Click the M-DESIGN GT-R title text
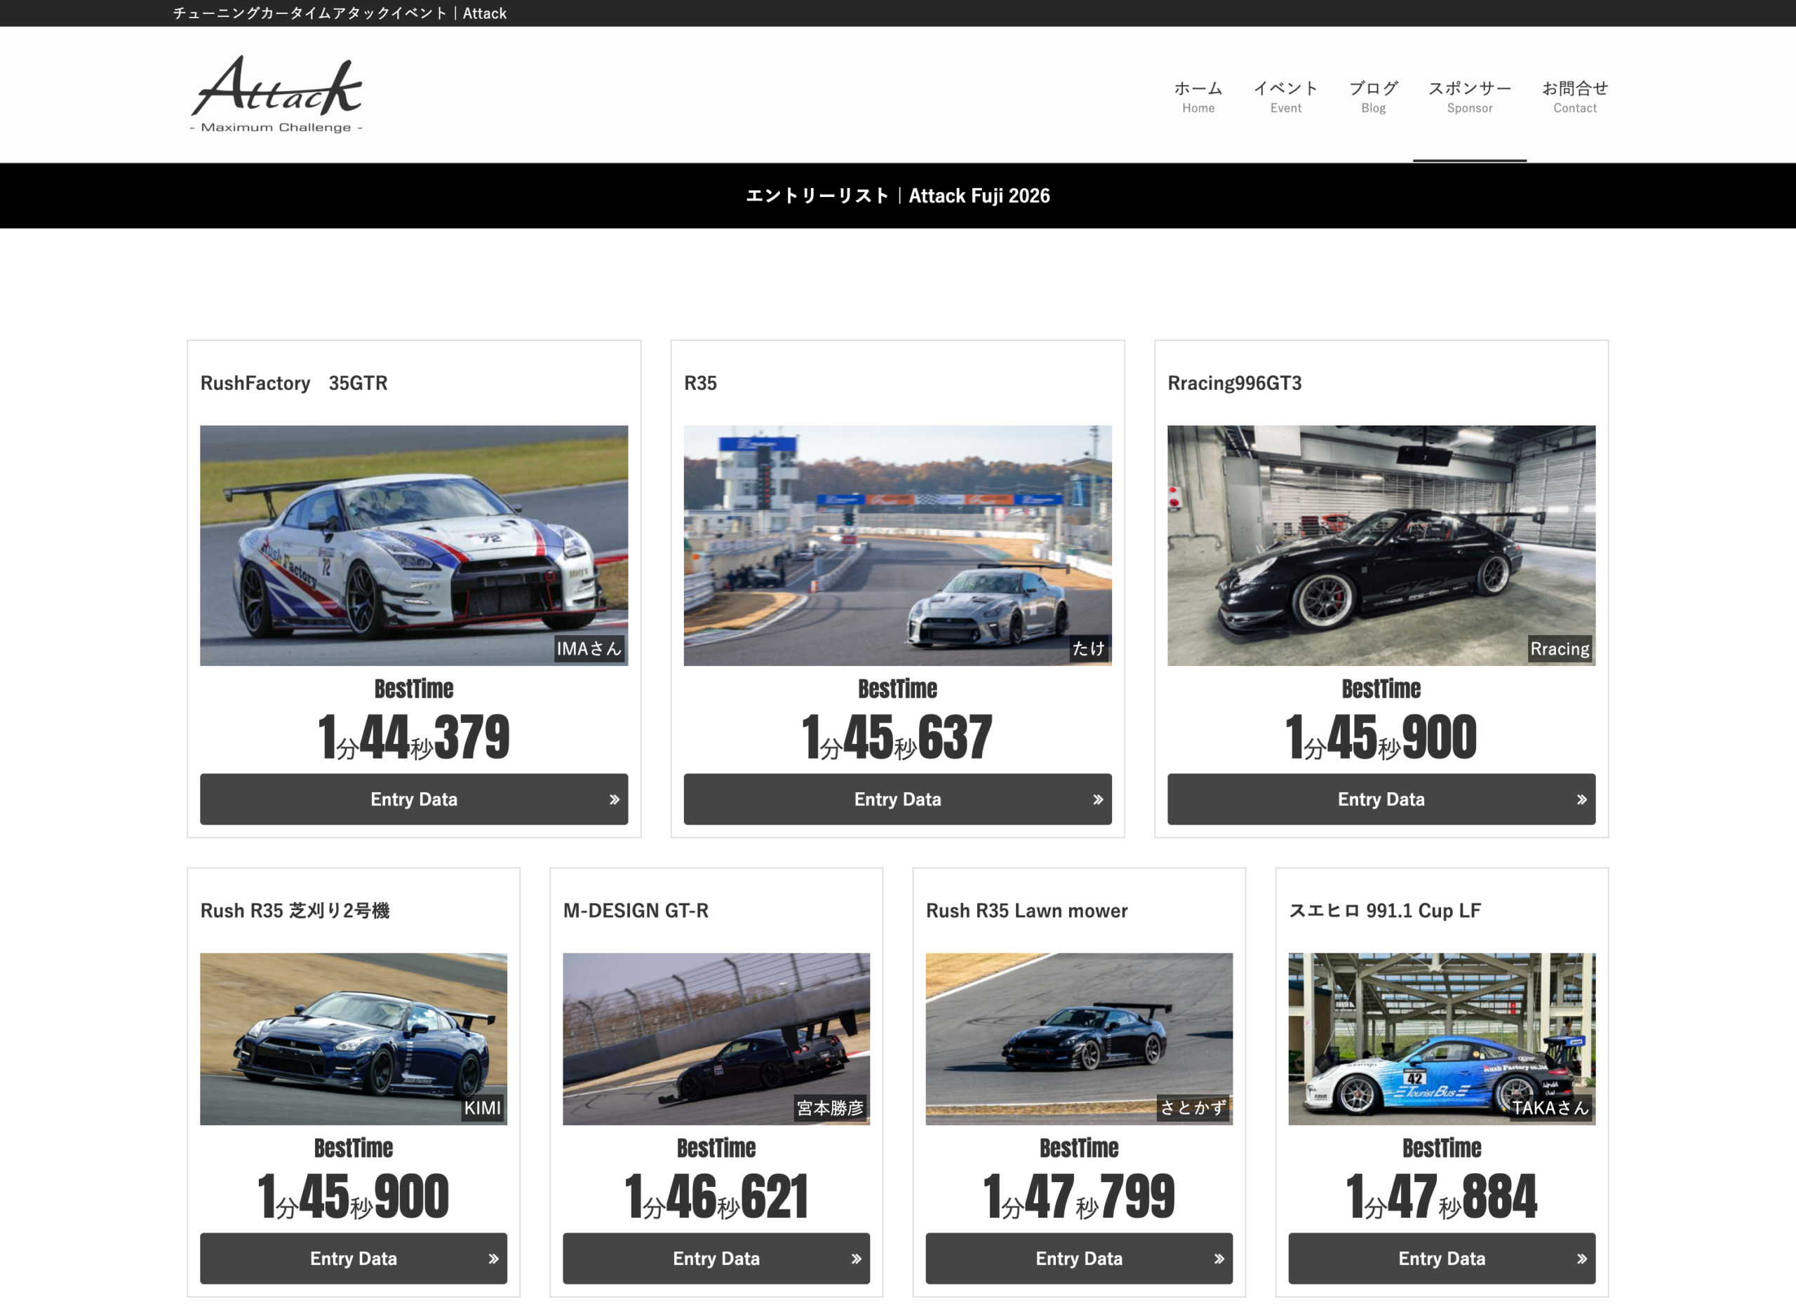 pos(635,911)
